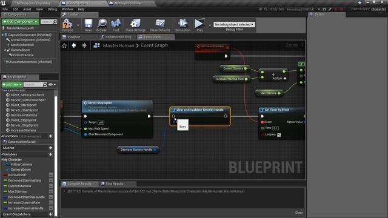
Task: Select CapsuleComponent in the component tree
Action: [30, 35]
